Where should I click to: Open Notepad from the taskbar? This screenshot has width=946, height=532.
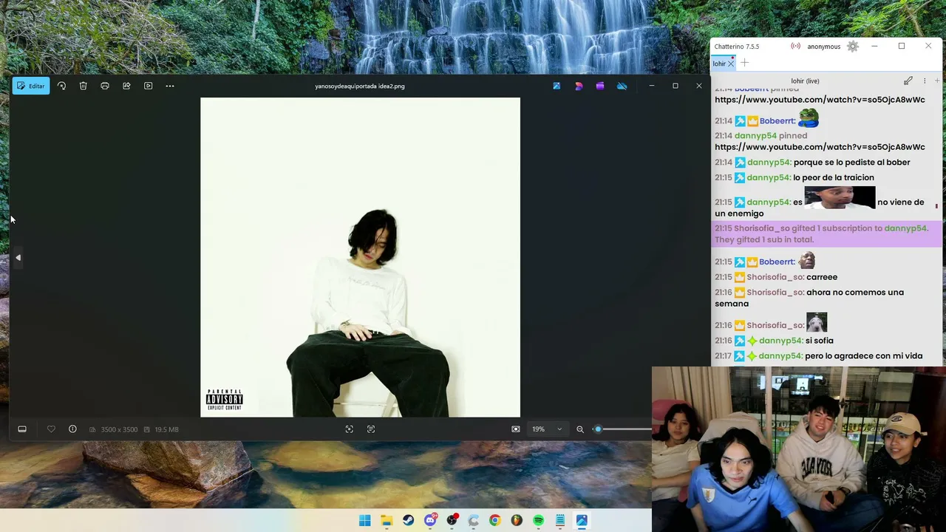point(560,521)
